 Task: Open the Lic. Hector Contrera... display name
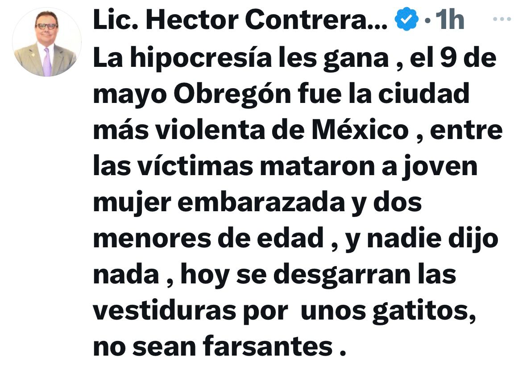(240, 20)
